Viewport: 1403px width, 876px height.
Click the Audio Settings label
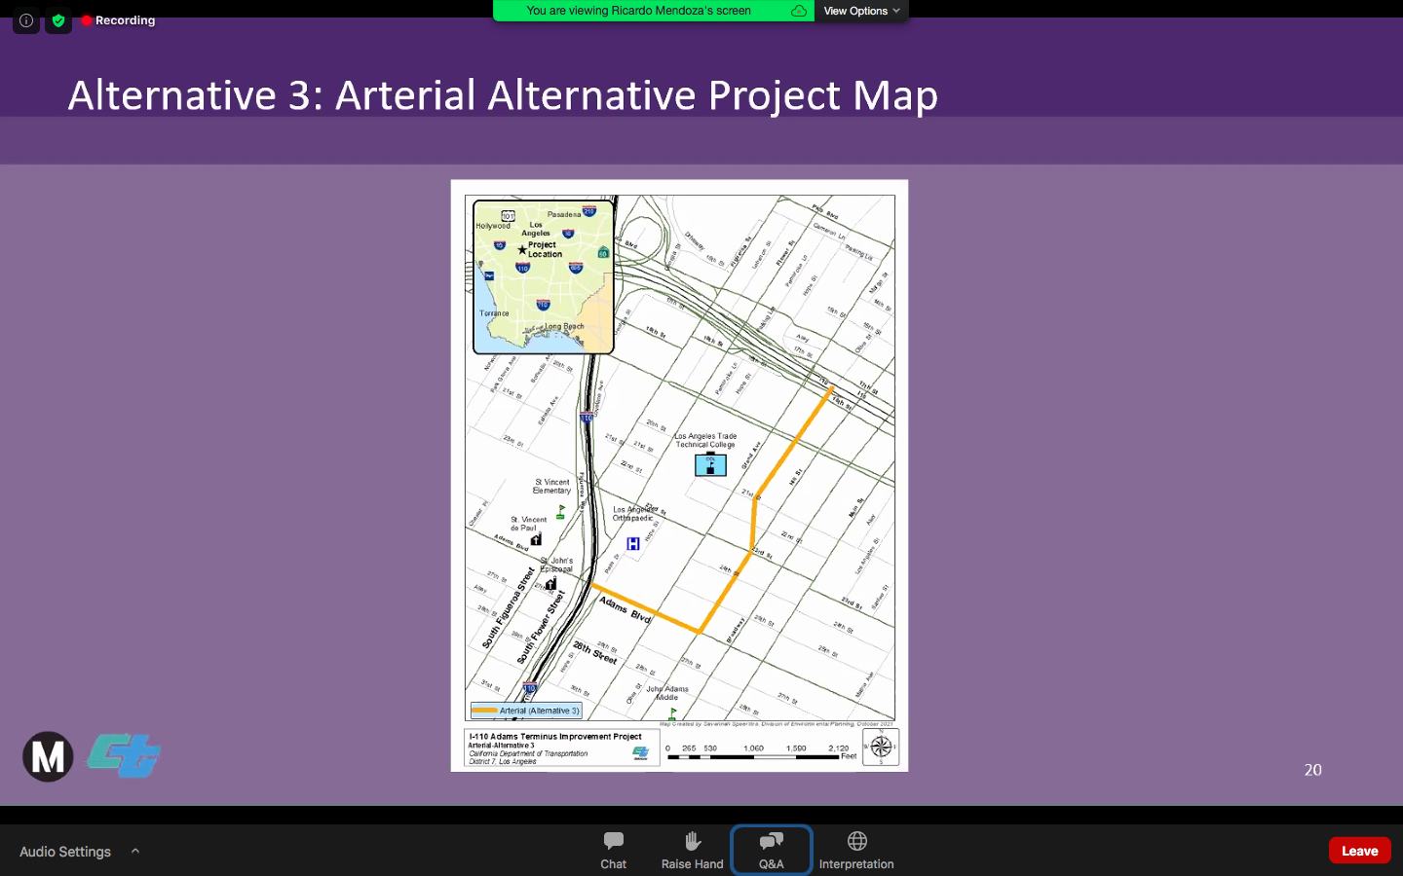pyautogui.click(x=65, y=852)
